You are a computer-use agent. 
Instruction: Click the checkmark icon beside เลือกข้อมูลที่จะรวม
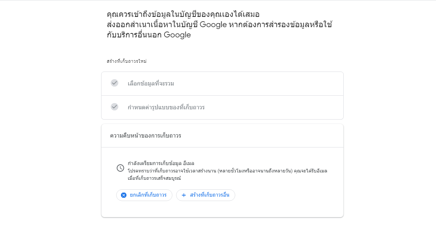114,83
